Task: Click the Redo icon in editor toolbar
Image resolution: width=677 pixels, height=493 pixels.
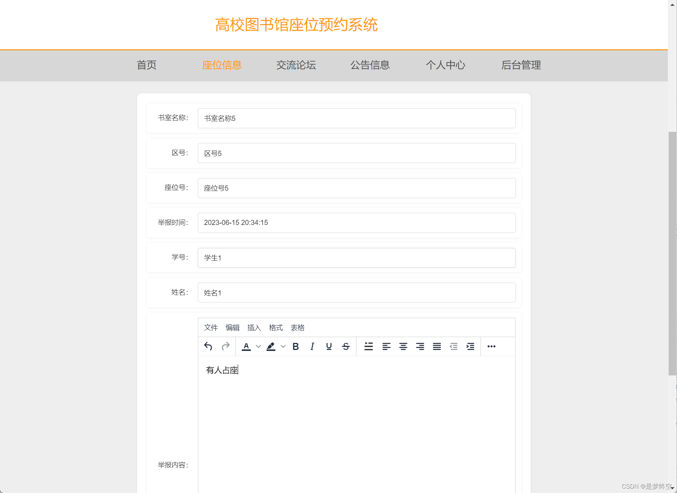Action: (226, 346)
